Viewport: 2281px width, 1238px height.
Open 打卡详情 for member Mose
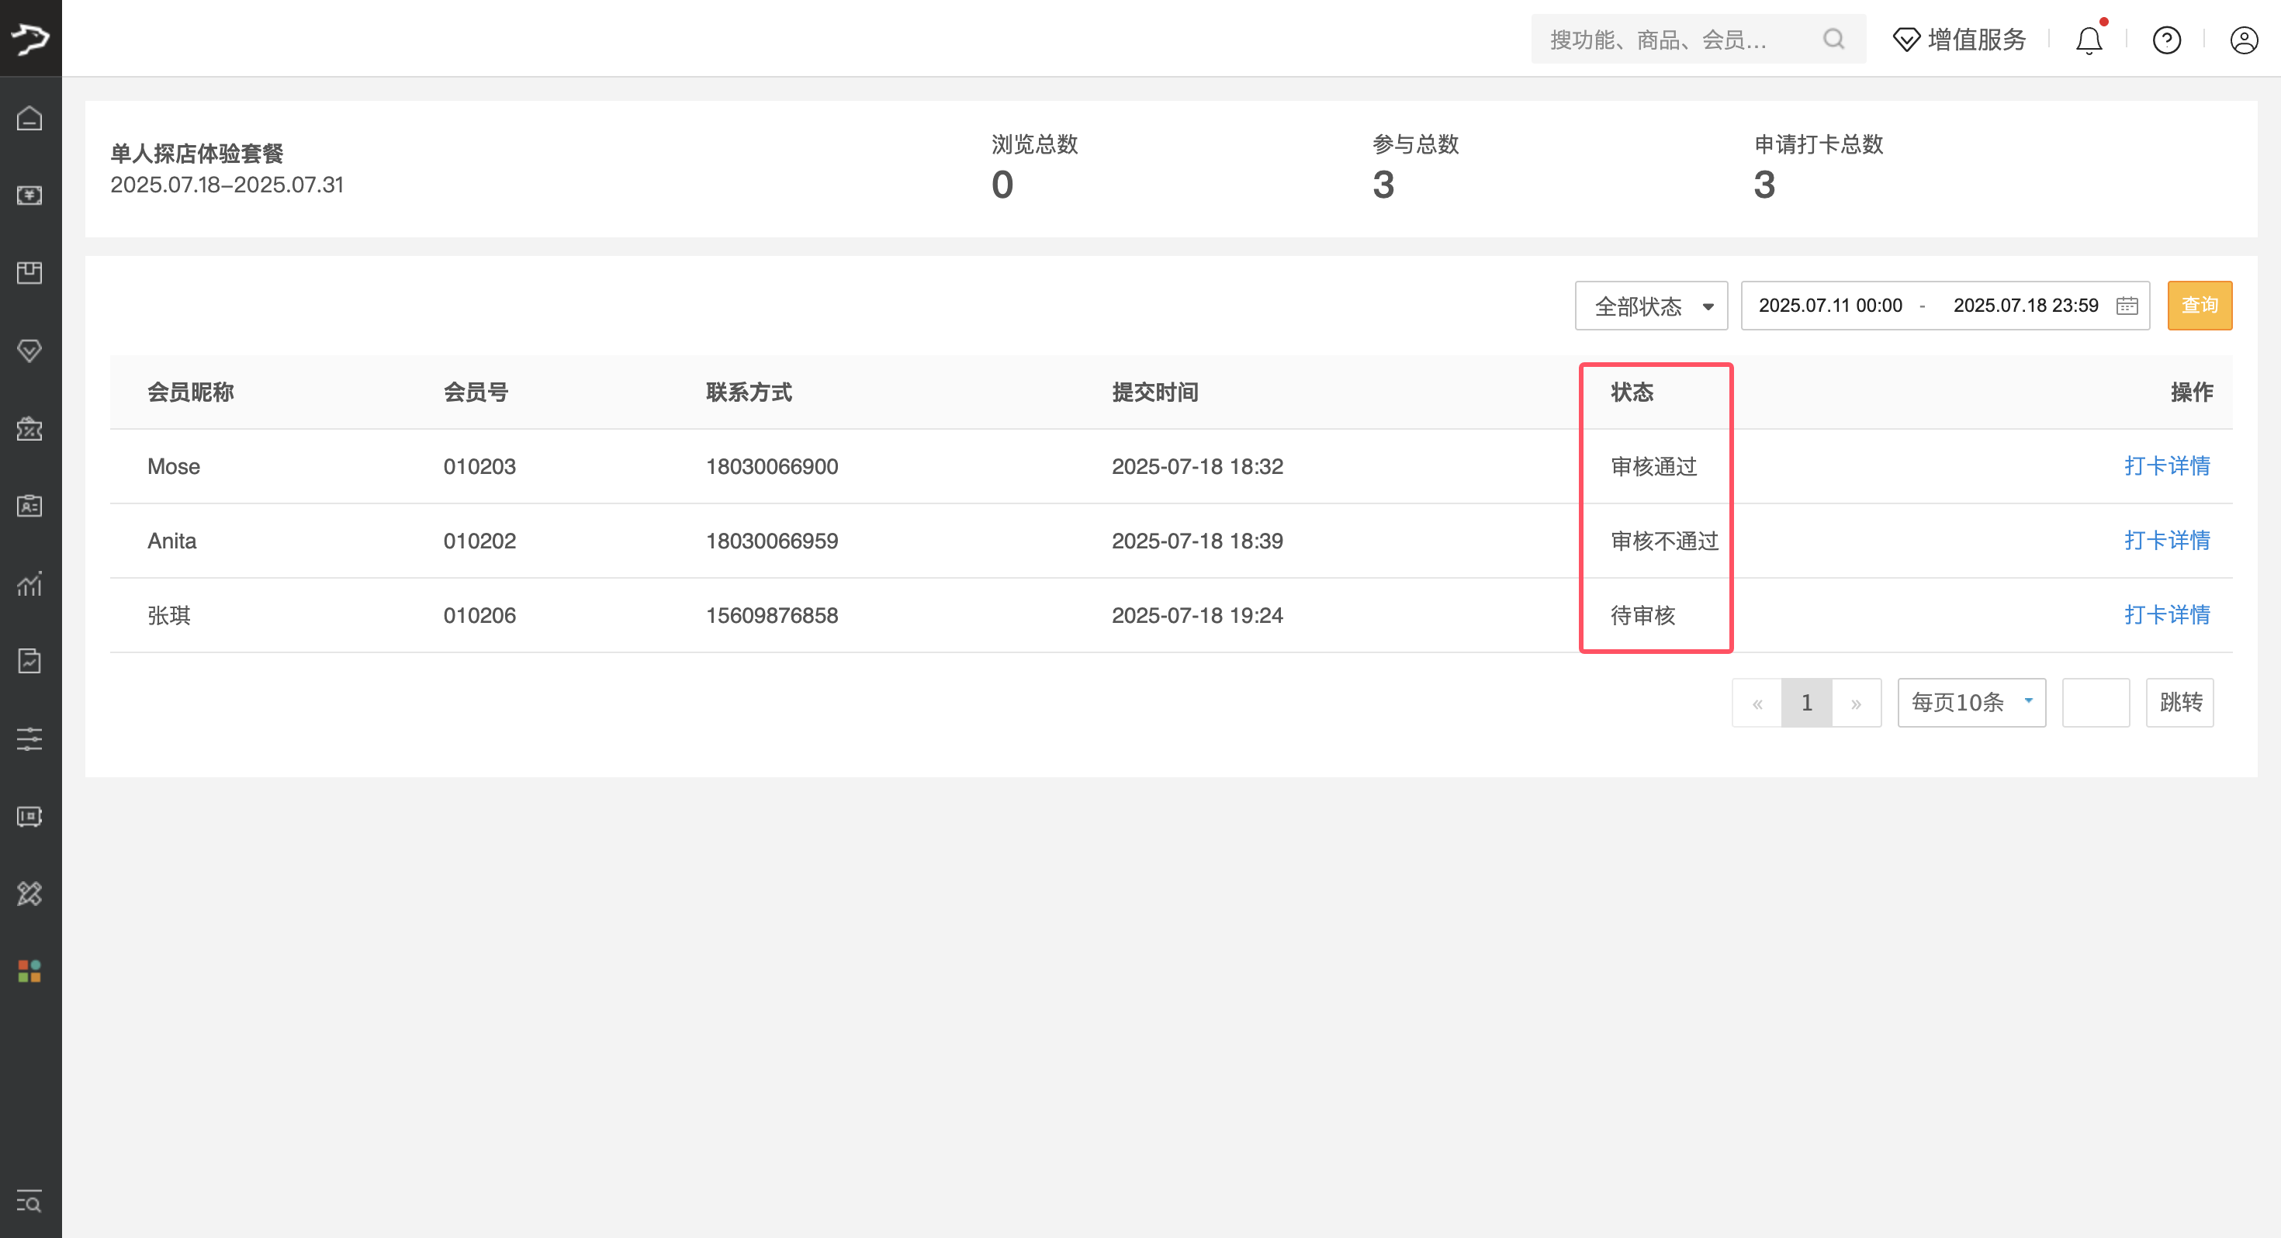2166,465
